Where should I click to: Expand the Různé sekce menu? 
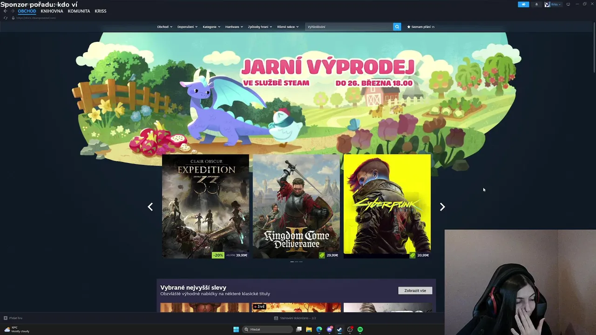coord(288,27)
